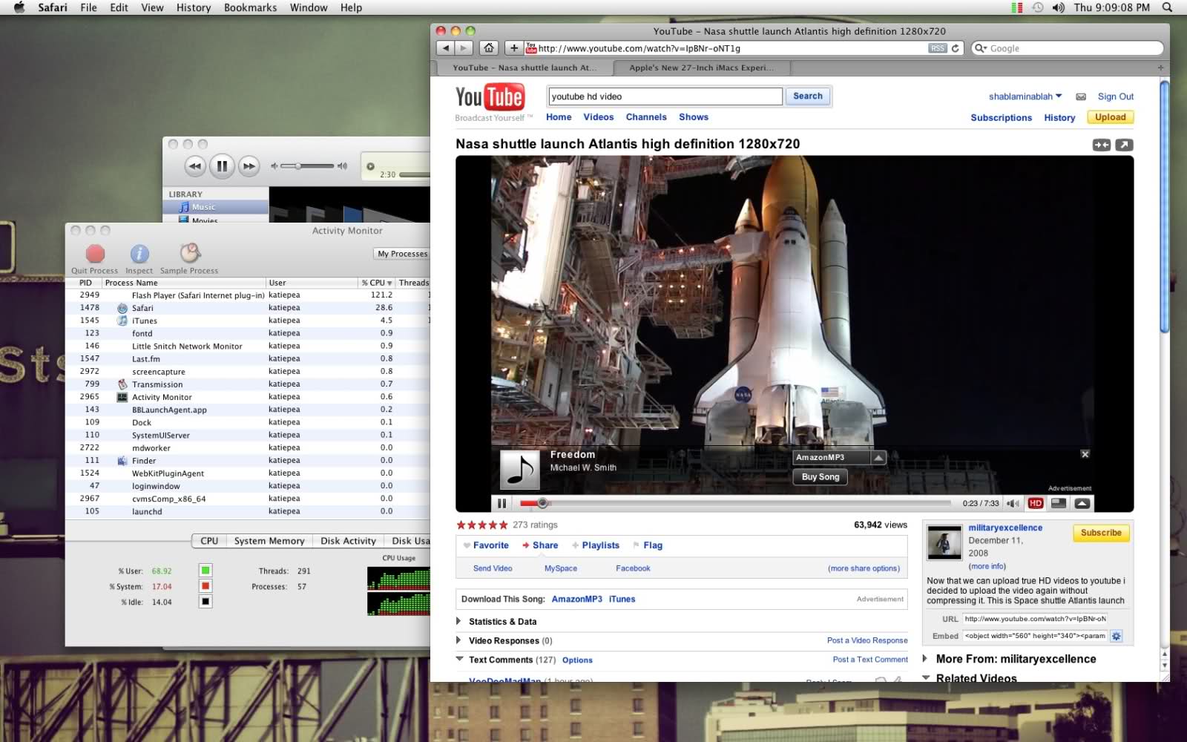Screen dimensions: 1187x742
Task: Click the RSS badge in Safari's address bar
Action: [938, 48]
